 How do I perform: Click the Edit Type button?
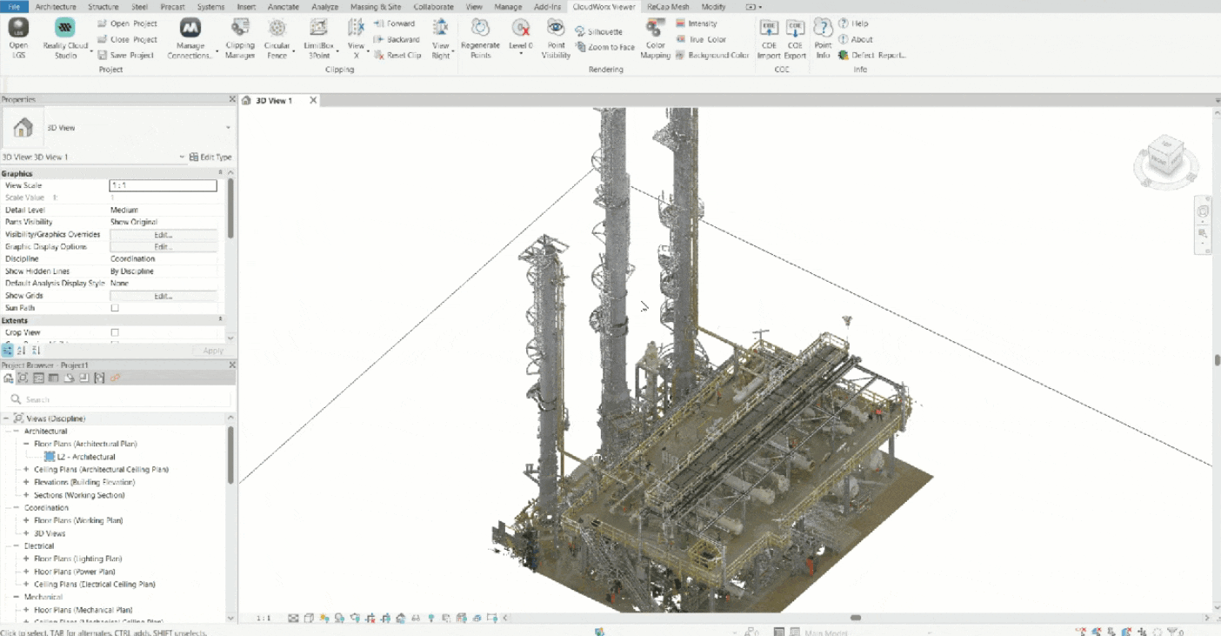pyautogui.click(x=210, y=157)
